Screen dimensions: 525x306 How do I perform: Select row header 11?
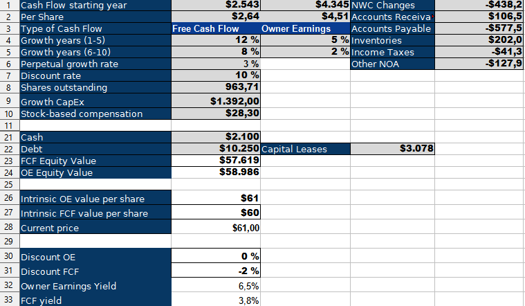tap(8, 125)
